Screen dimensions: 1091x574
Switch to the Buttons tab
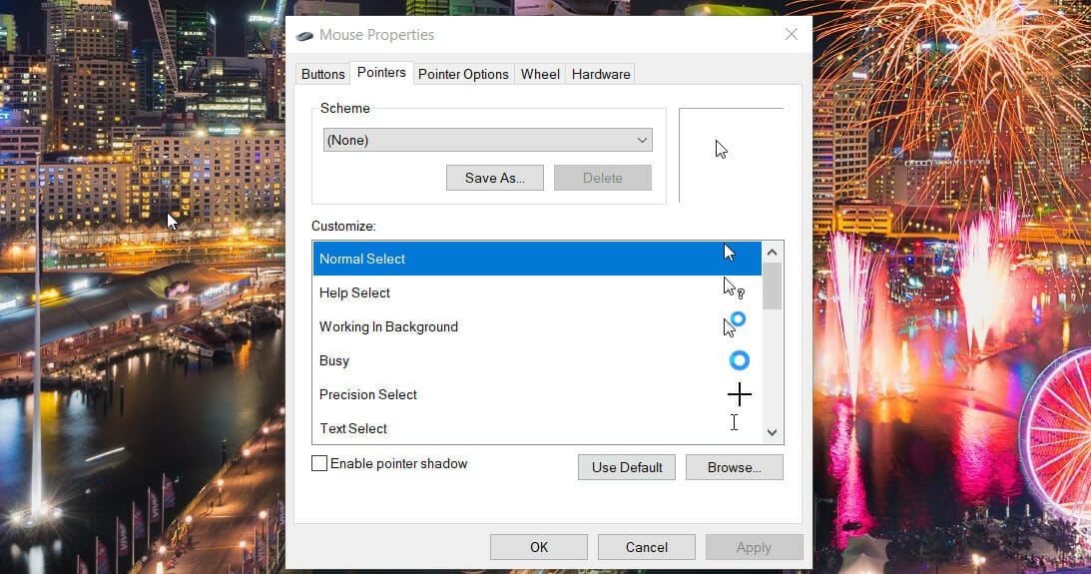pos(322,75)
